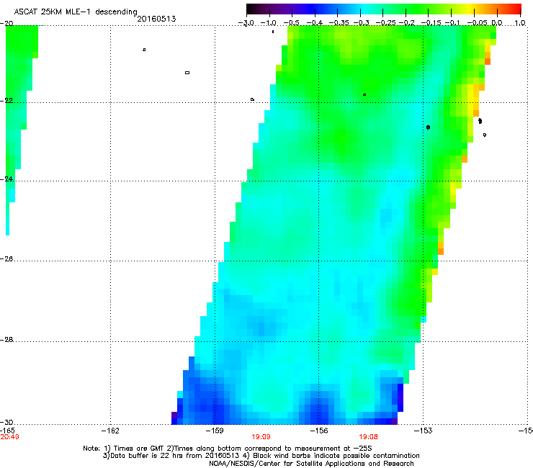Screen dimensions: 533x468
Task: Click the red time stamp 20:49
Action: click(9, 437)
